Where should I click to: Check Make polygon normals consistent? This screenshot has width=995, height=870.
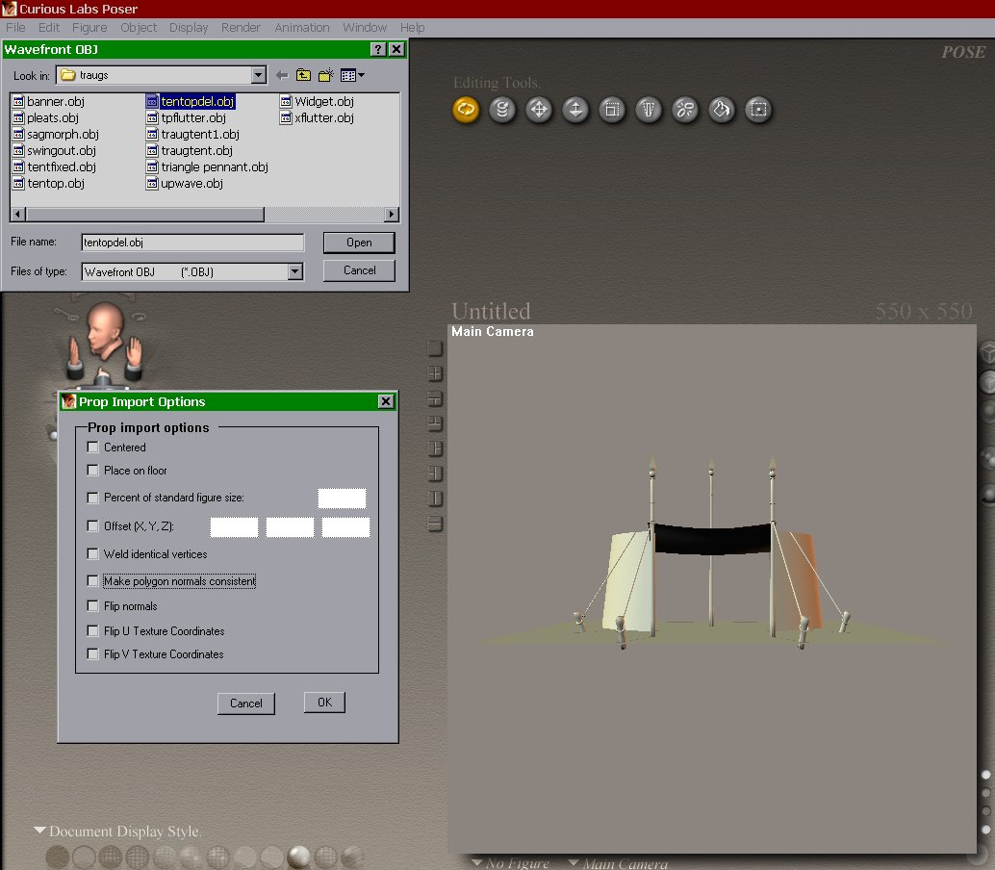tap(92, 580)
